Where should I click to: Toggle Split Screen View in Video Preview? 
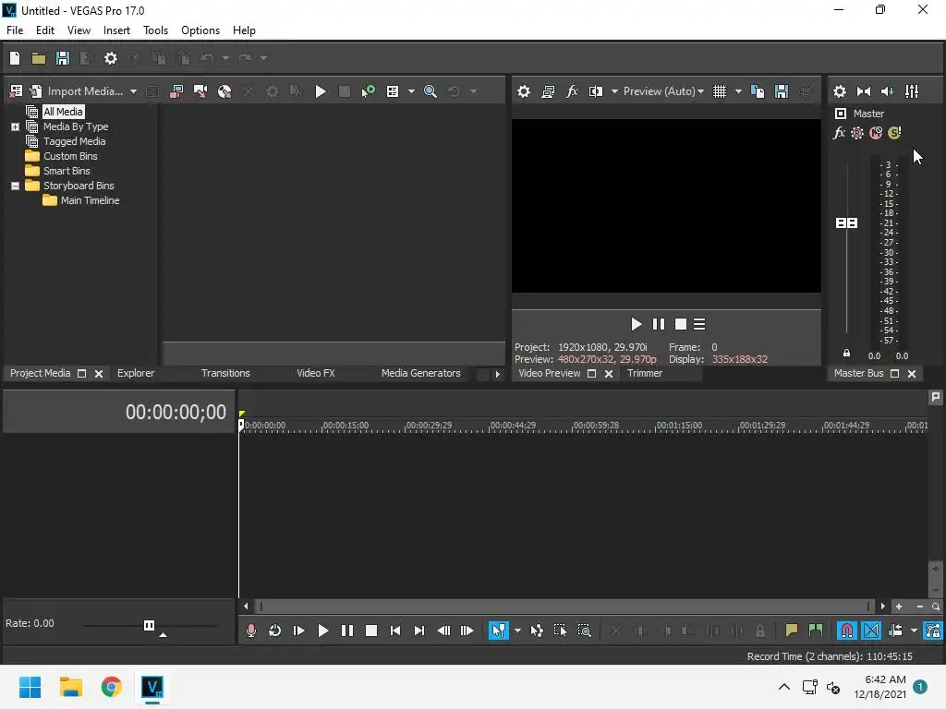pos(596,91)
